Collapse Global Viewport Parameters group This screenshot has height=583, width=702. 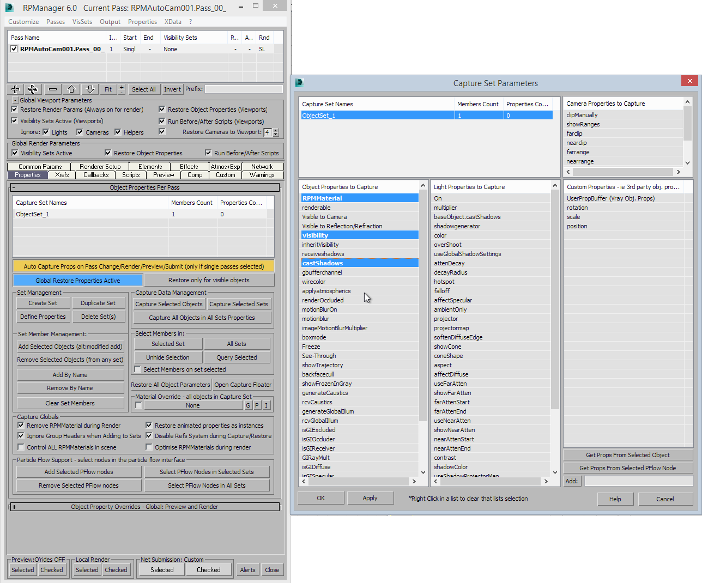coord(15,100)
